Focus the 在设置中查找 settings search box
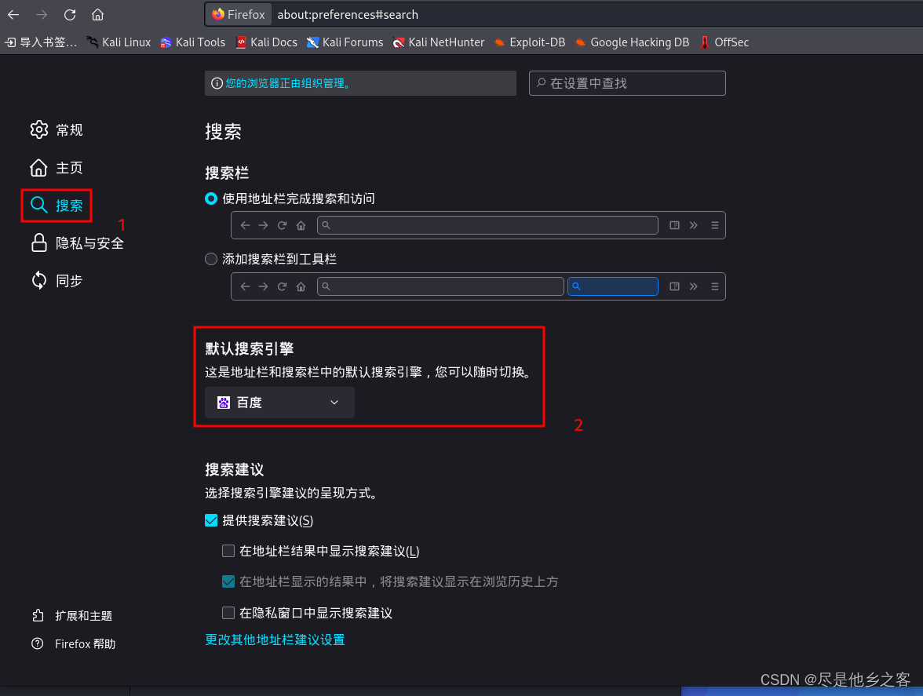This screenshot has height=696, width=923. [x=627, y=83]
